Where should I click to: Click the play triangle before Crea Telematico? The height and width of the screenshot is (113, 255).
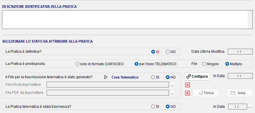pyautogui.click(x=106, y=77)
